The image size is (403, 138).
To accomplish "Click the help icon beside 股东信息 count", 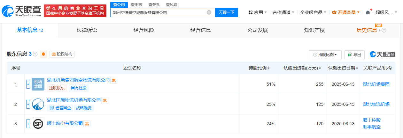I will (x=35, y=54).
